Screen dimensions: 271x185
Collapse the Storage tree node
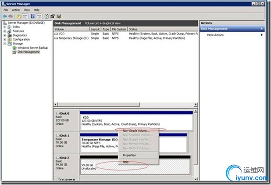coord(5,44)
